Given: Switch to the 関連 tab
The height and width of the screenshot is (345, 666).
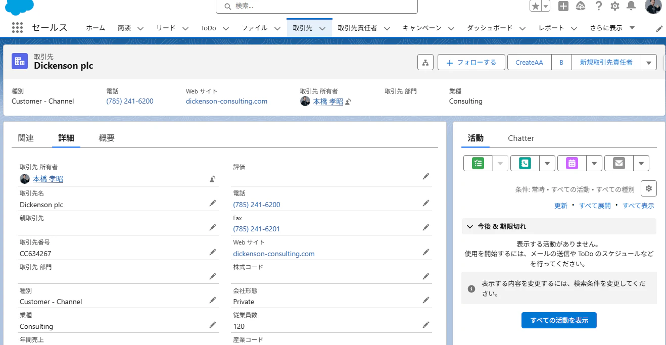Looking at the screenshot, I should pos(26,138).
